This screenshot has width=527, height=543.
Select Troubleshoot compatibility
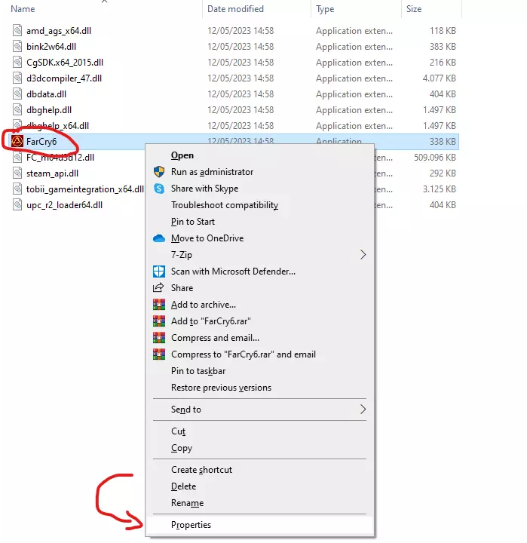coord(259,205)
